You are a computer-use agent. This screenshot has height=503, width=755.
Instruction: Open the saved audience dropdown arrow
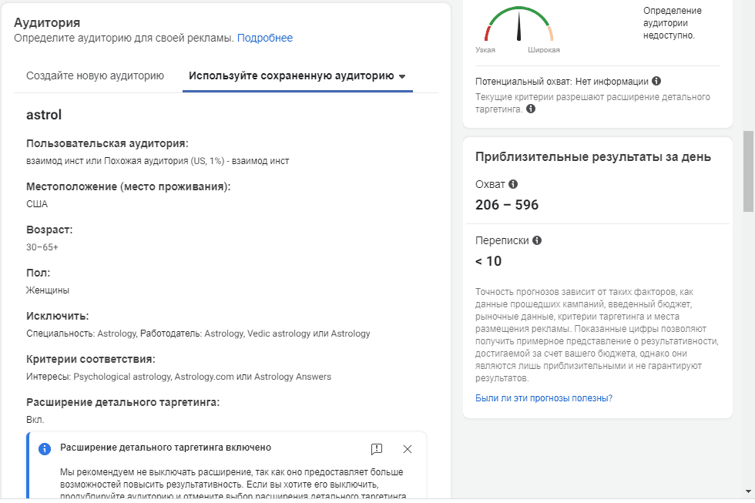tap(402, 76)
